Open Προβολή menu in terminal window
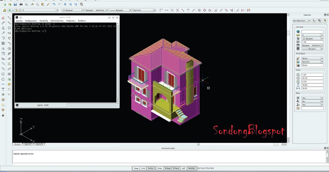The image size is (329, 172). 44,21
